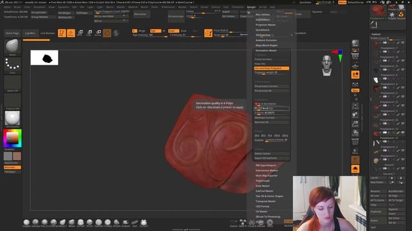Expand Transpose Master plugin section

(266, 201)
